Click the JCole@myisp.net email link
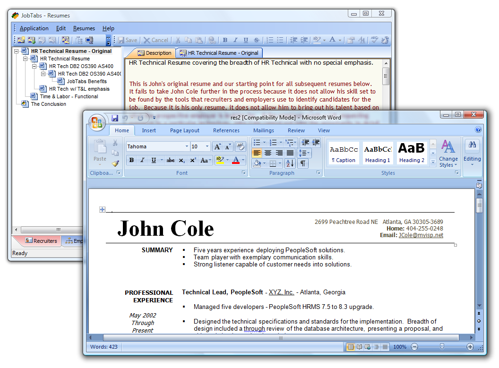Screen dimensions: 499x368 [x=421, y=235]
